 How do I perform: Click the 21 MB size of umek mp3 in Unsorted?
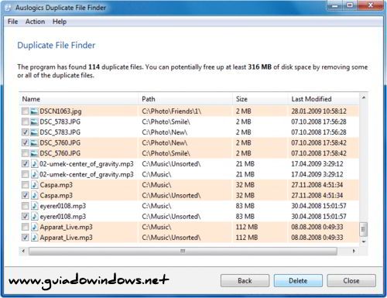pyautogui.click(x=245, y=164)
